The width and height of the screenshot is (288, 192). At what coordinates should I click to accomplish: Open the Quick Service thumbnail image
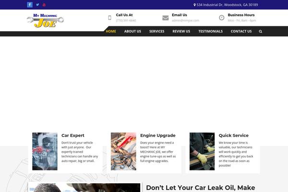202,151
